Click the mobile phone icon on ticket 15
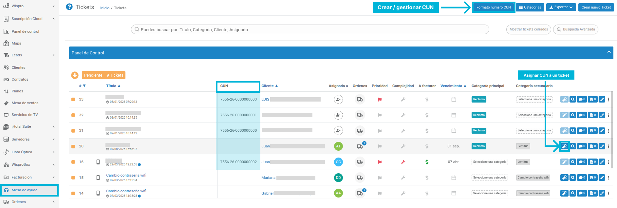 pos(98,178)
